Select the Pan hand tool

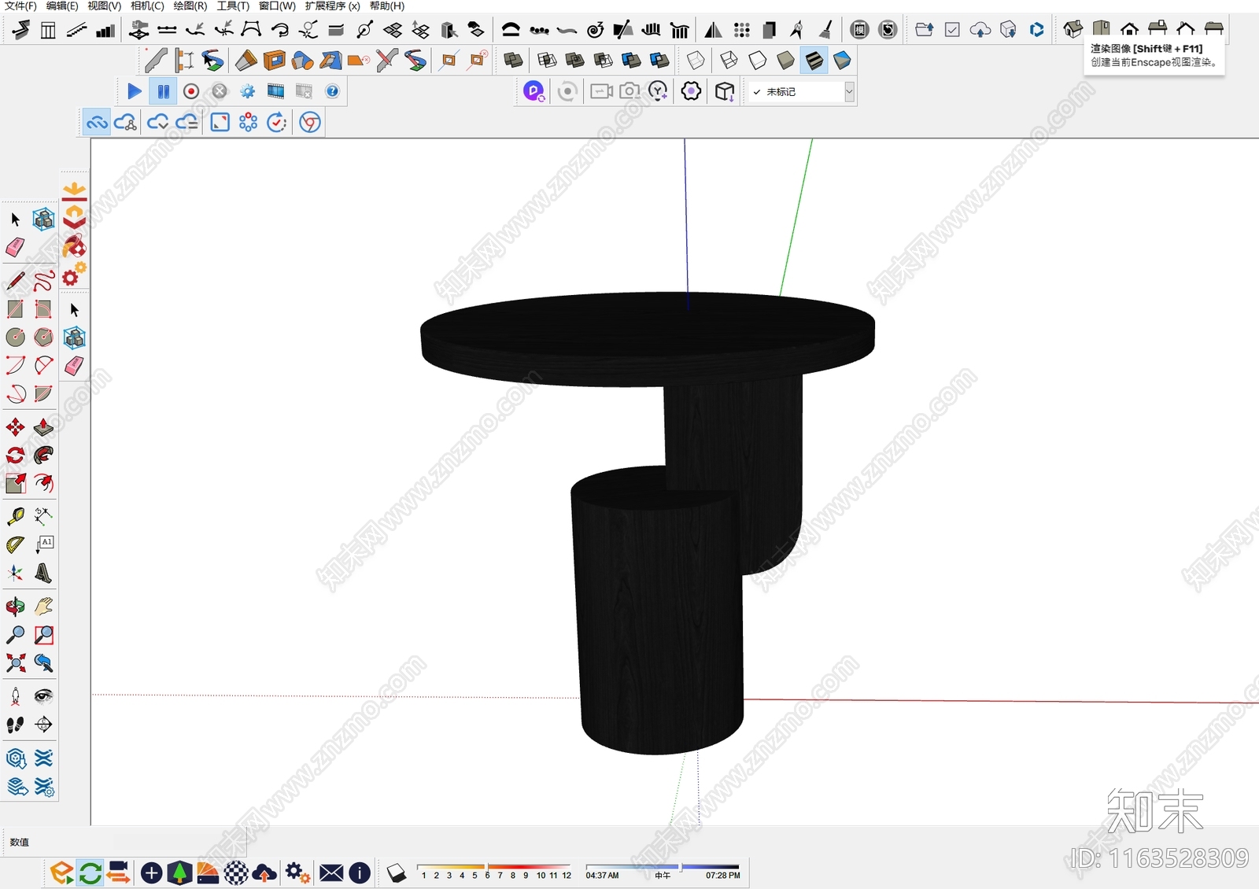(x=43, y=606)
